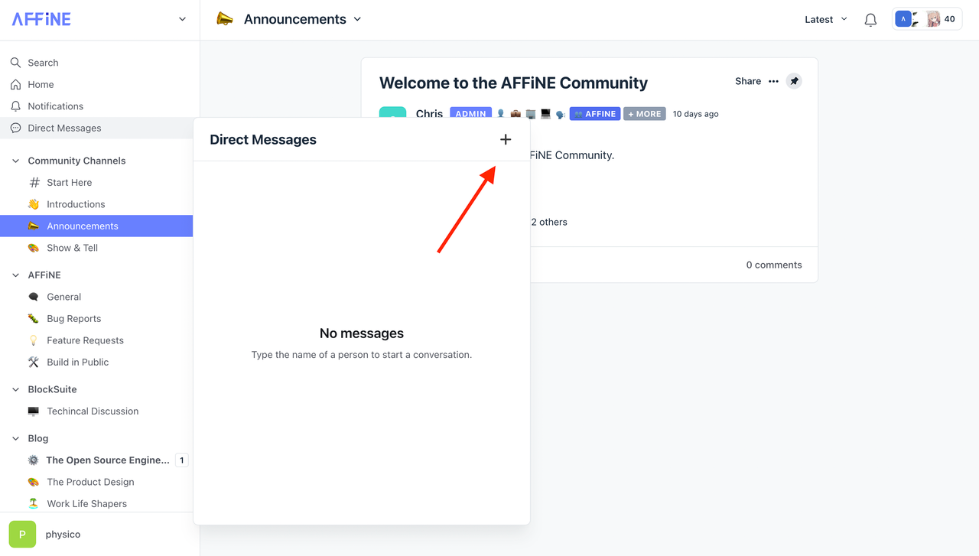Collapse the Community Channels section
This screenshot has height=556, width=979.
(x=15, y=161)
